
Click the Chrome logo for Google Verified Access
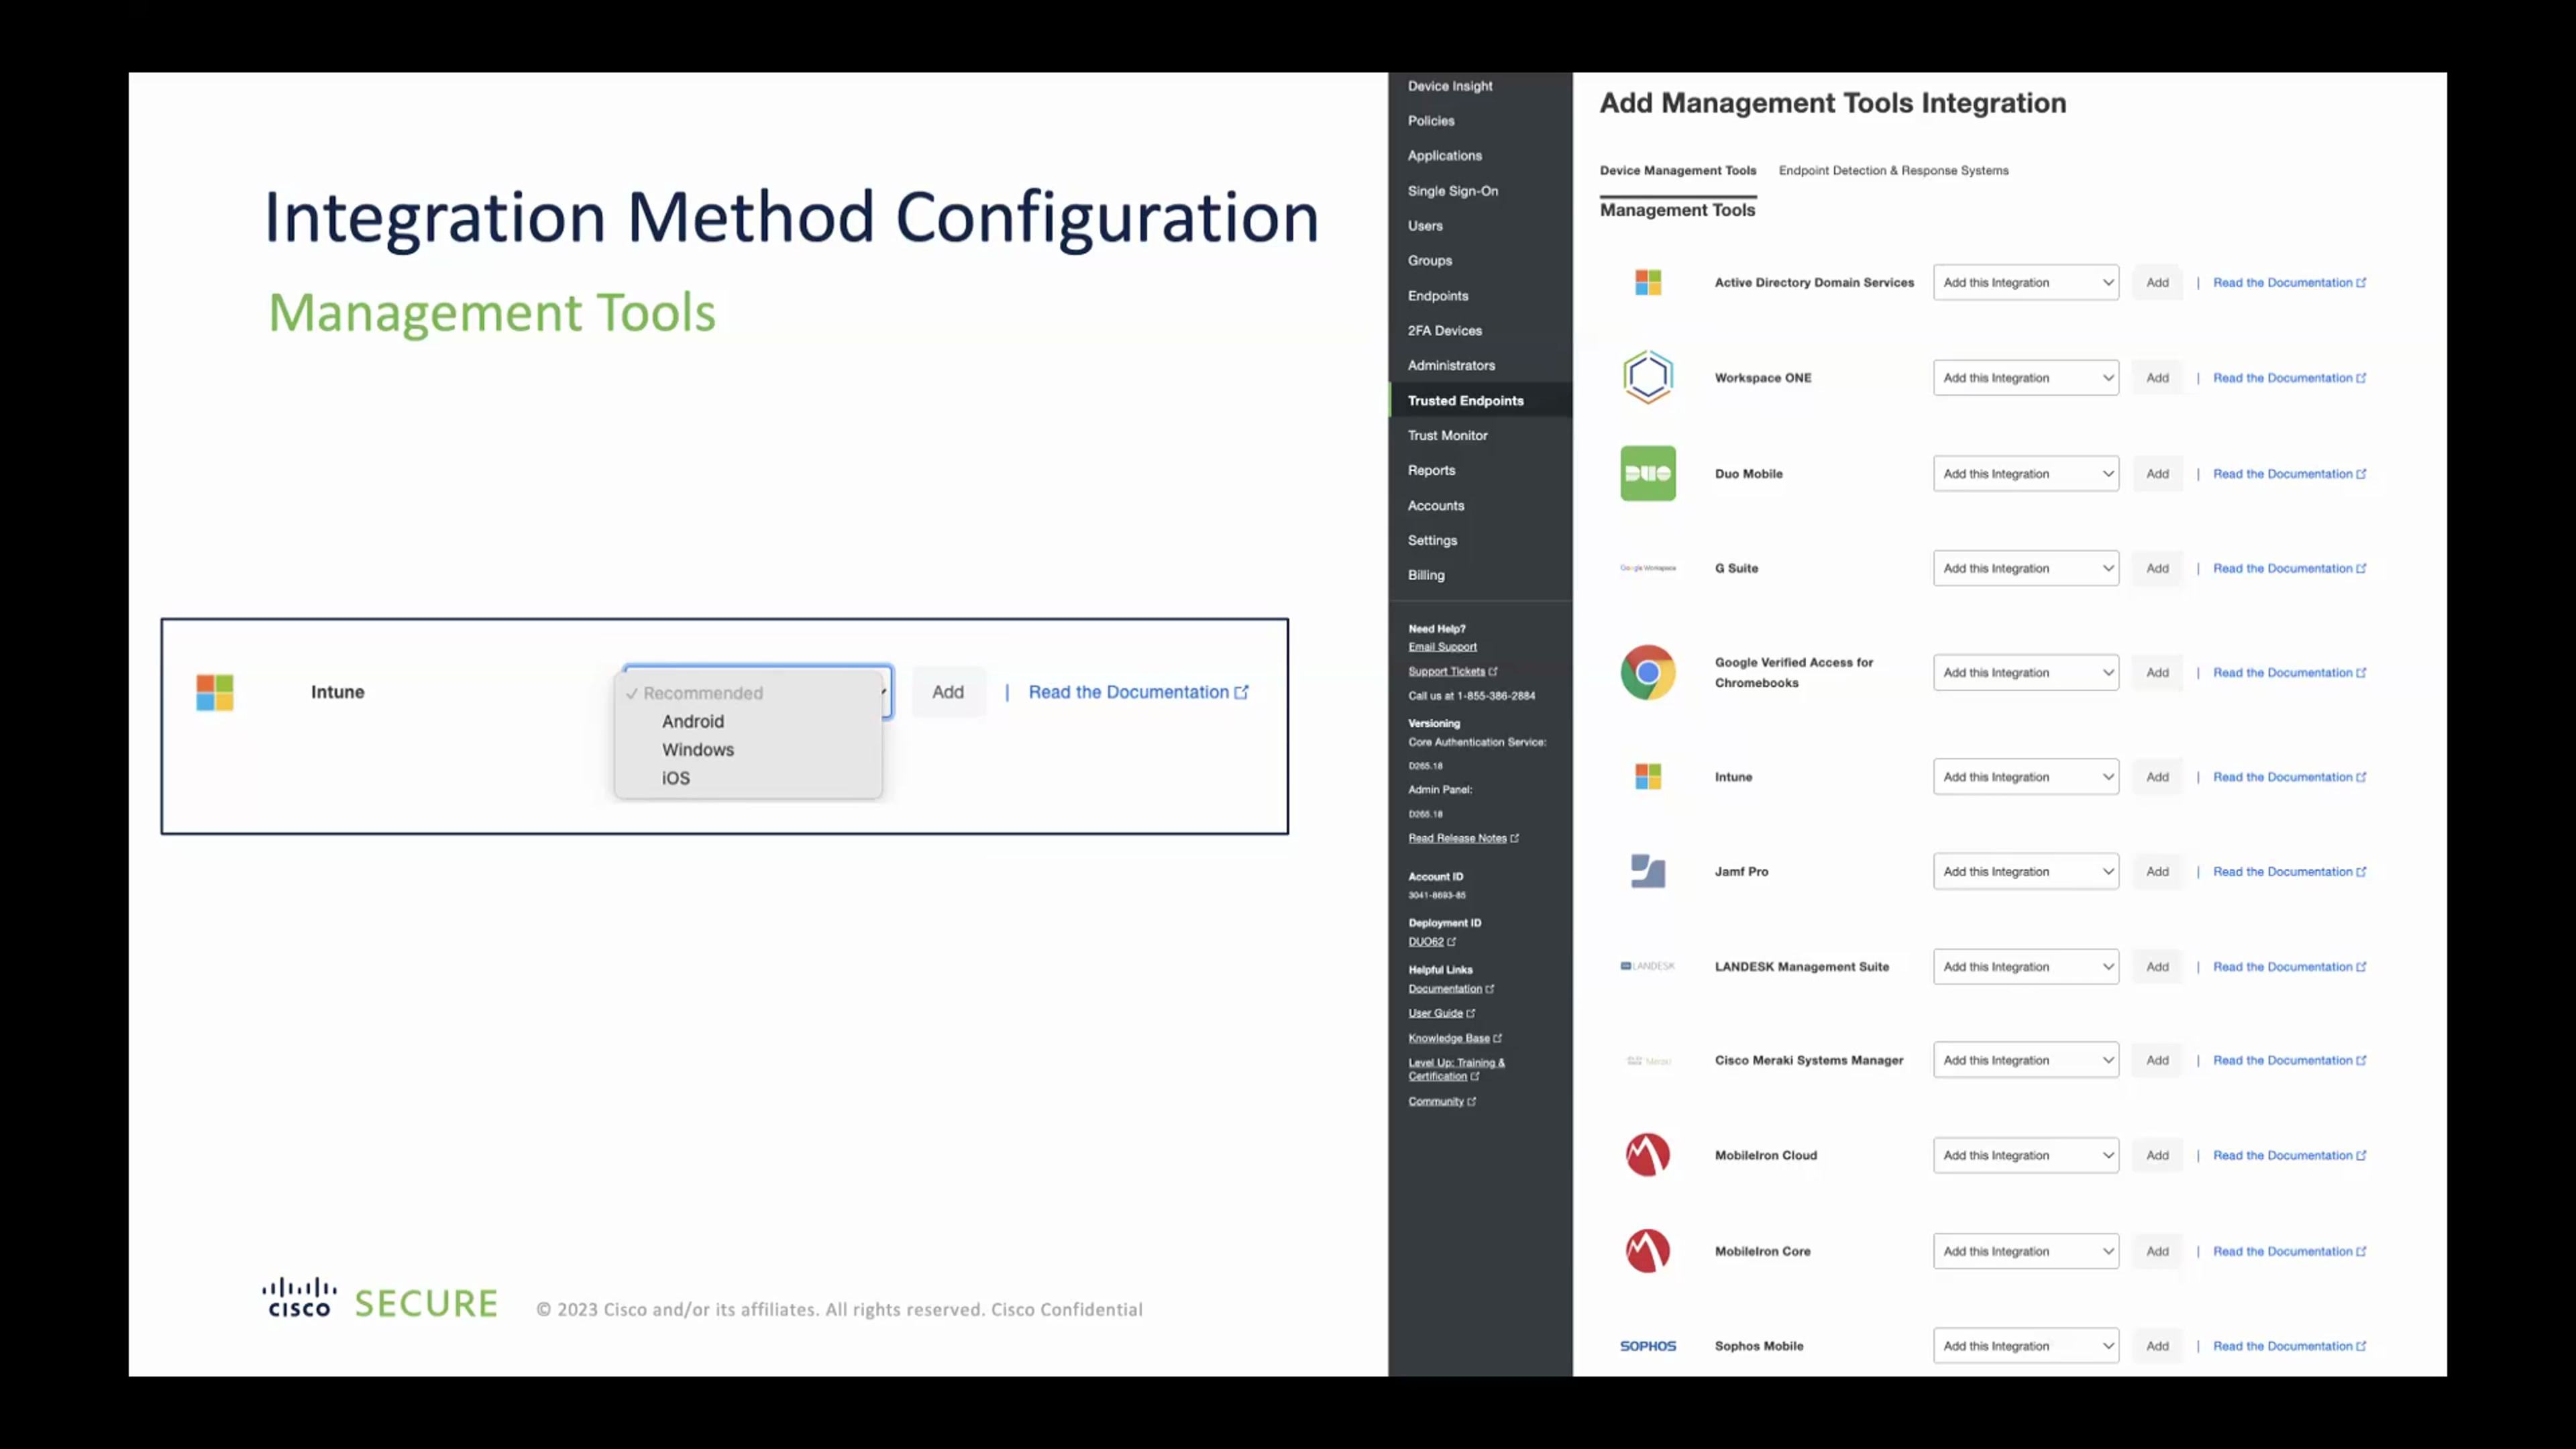pos(1647,672)
